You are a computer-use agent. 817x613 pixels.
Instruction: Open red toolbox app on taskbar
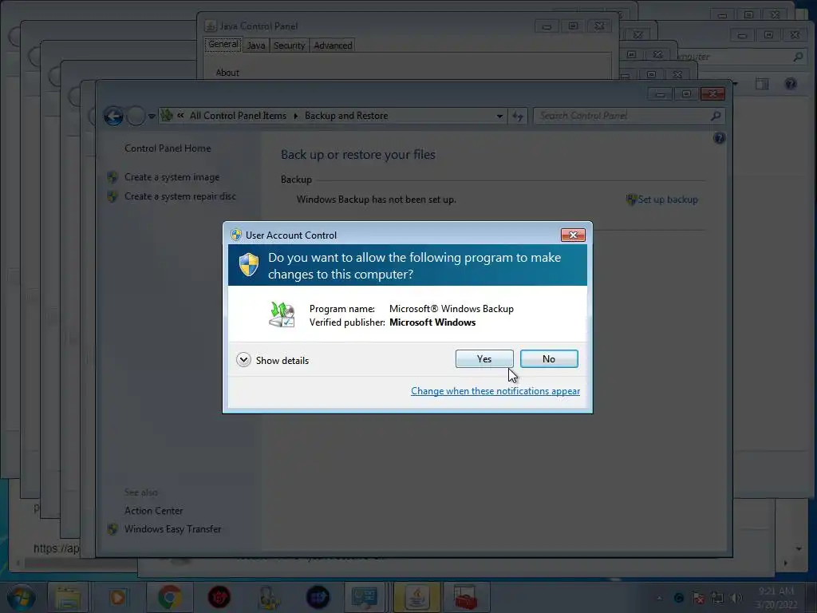[465, 597]
